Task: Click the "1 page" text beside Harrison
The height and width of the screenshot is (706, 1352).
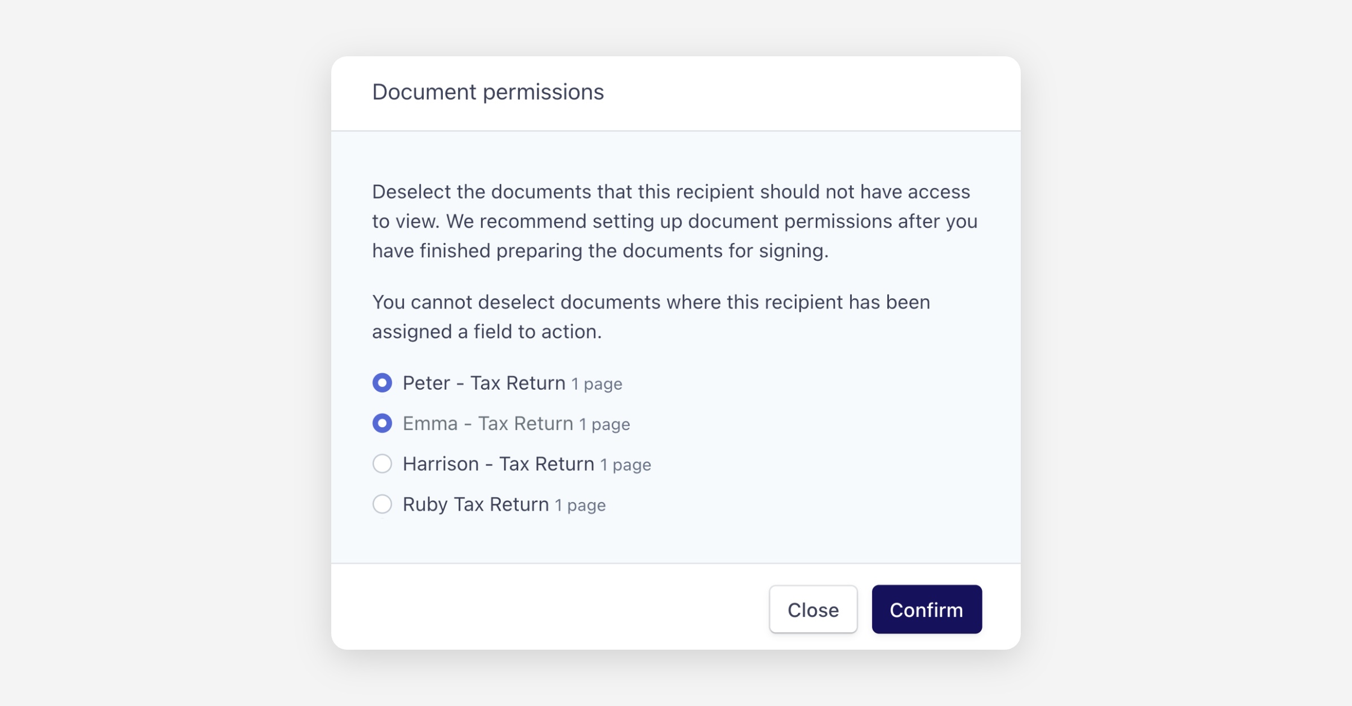Action: click(x=625, y=466)
